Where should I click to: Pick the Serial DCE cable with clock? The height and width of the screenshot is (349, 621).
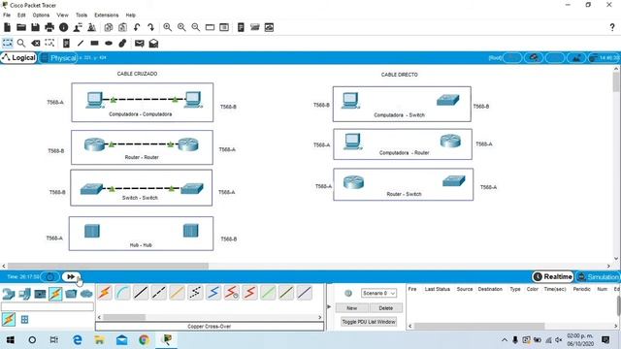tap(232, 293)
